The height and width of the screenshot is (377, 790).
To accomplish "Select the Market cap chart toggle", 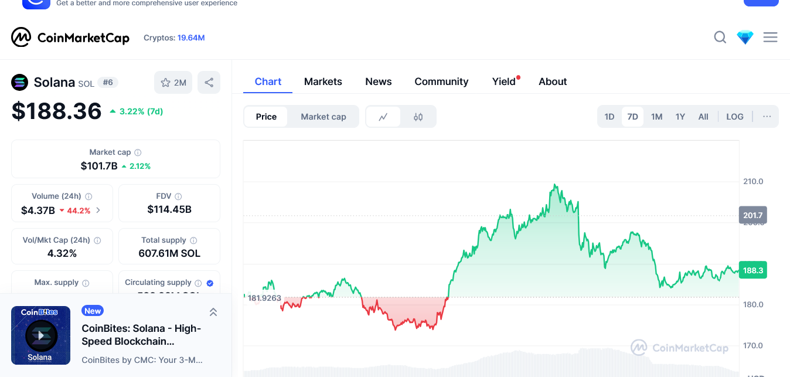I will click(x=324, y=117).
